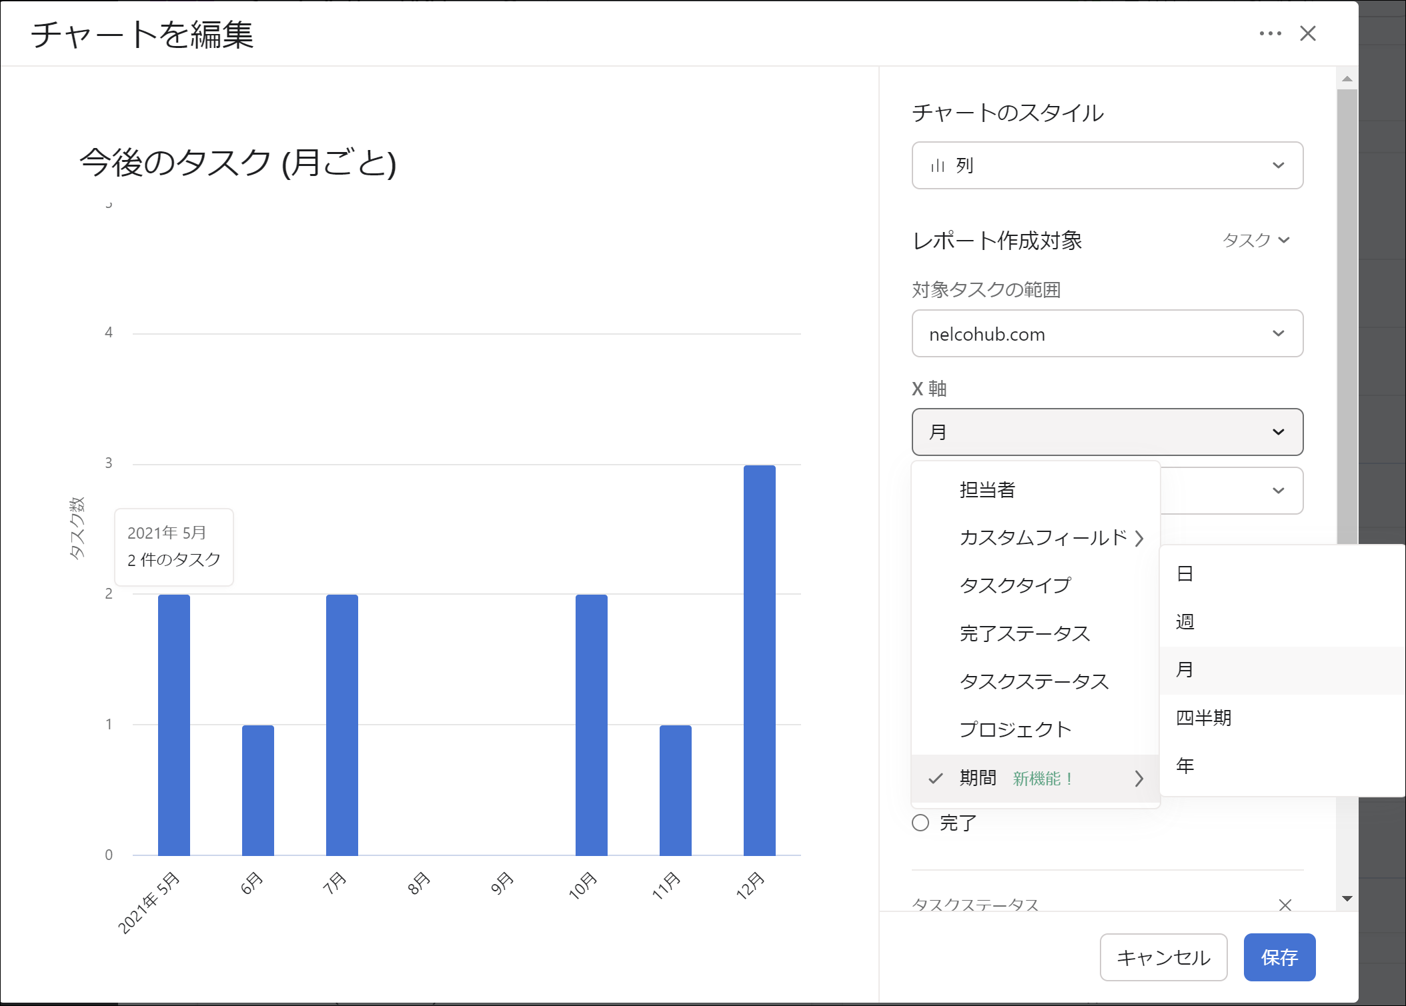1406x1006 pixels.
Task: Click the column chart icon in style box
Action: (x=938, y=165)
